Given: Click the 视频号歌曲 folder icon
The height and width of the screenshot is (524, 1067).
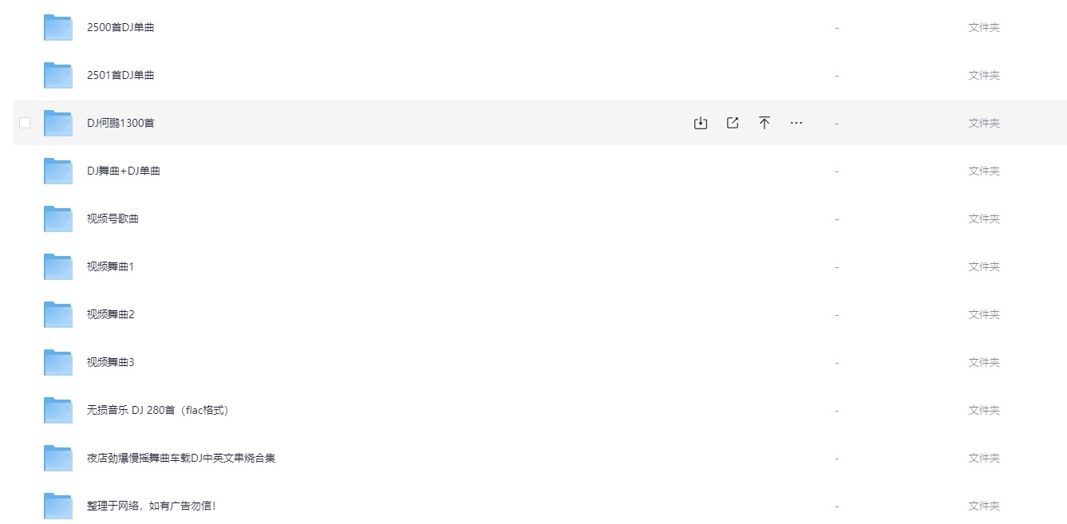Looking at the screenshot, I should point(58,219).
